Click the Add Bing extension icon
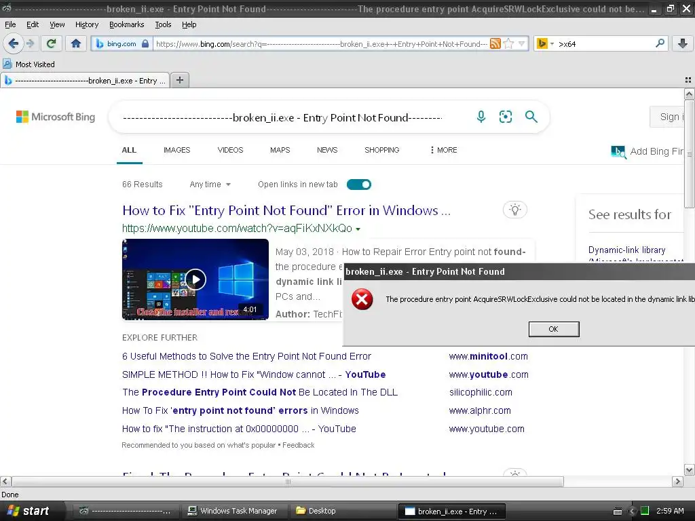Image resolution: width=695 pixels, height=521 pixels. [618, 152]
